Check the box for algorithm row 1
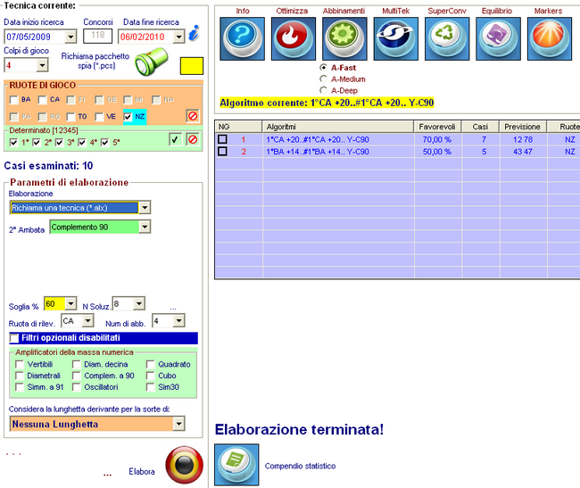580x488 pixels. coord(222,139)
